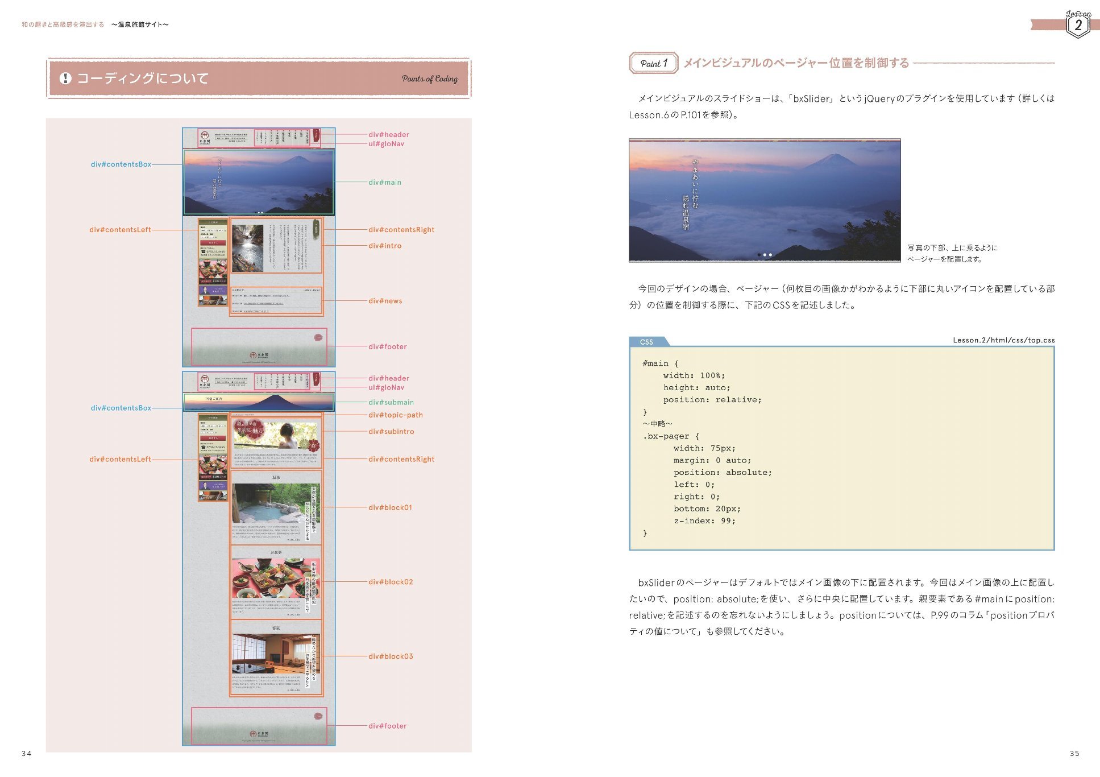Click the CSS tab on the code box

coord(647,342)
